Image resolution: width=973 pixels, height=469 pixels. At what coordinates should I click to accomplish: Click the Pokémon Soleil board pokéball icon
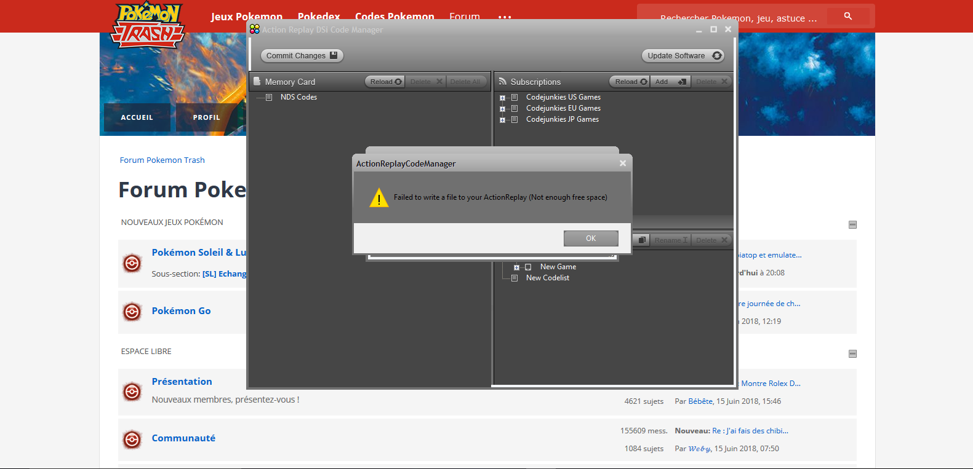pyautogui.click(x=132, y=263)
